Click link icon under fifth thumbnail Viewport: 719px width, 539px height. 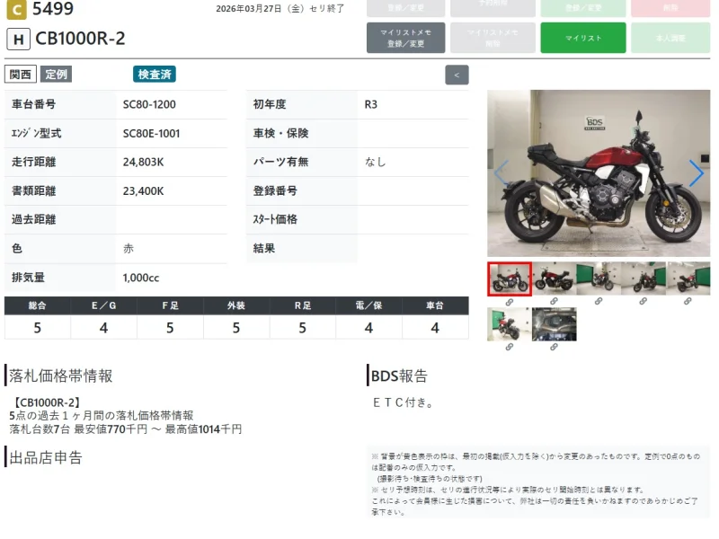(x=688, y=301)
